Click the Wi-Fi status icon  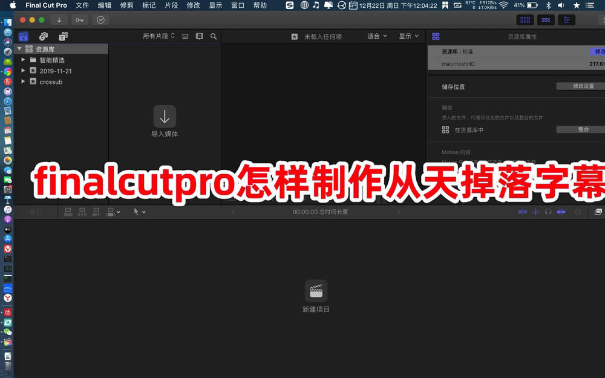click(x=503, y=5)
